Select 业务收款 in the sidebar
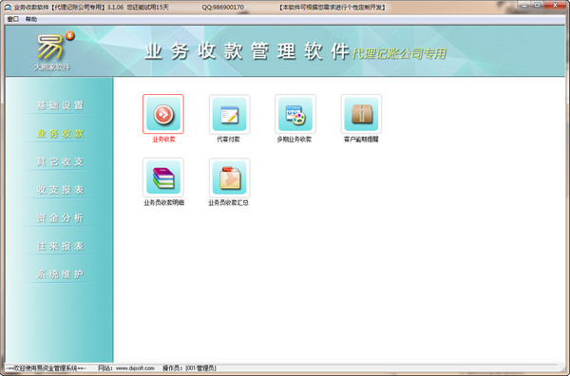 coord(61,133)
